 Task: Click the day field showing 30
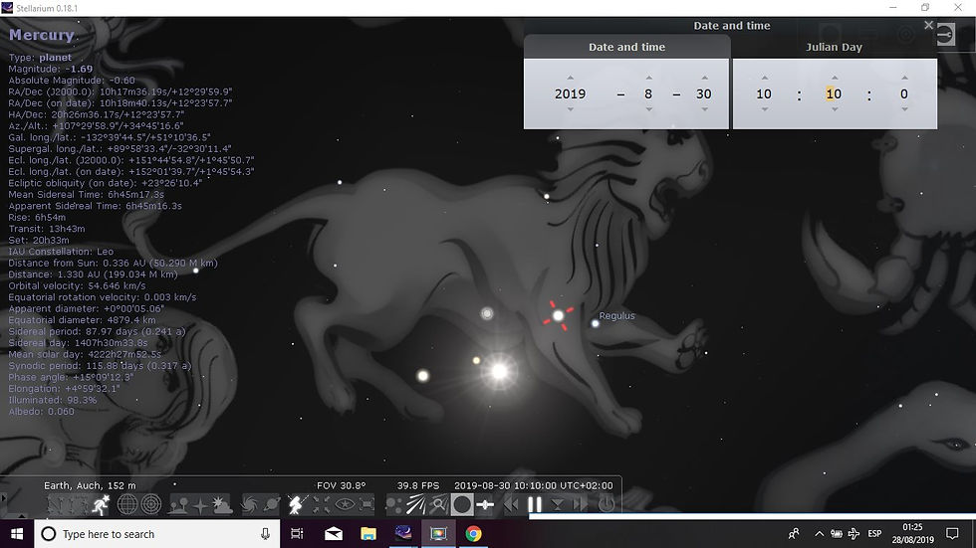704,93
